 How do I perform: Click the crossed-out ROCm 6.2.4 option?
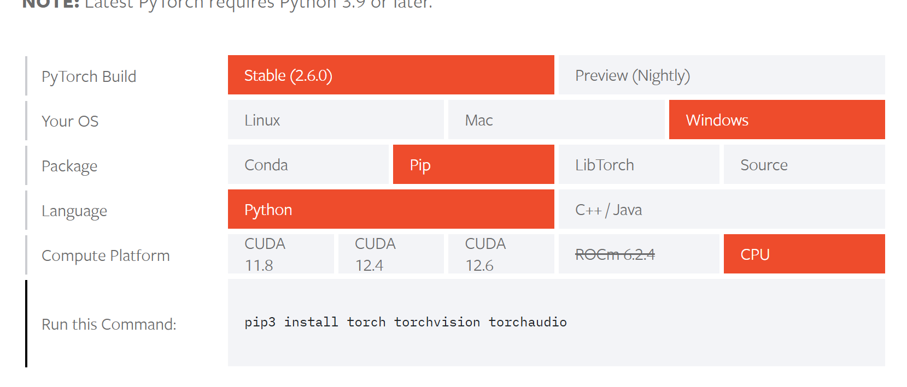[x=638, y=254]
